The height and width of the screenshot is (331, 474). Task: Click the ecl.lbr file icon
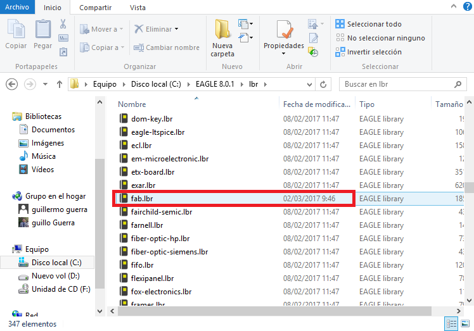coord(124,146)
